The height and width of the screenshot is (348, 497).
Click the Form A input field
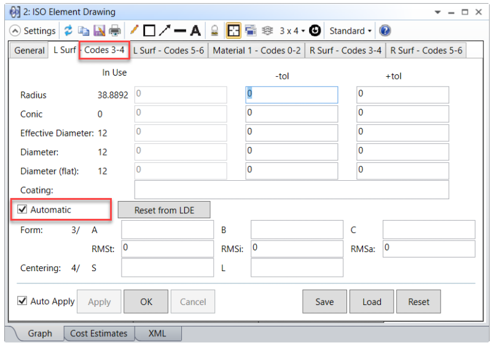point(167,230)
